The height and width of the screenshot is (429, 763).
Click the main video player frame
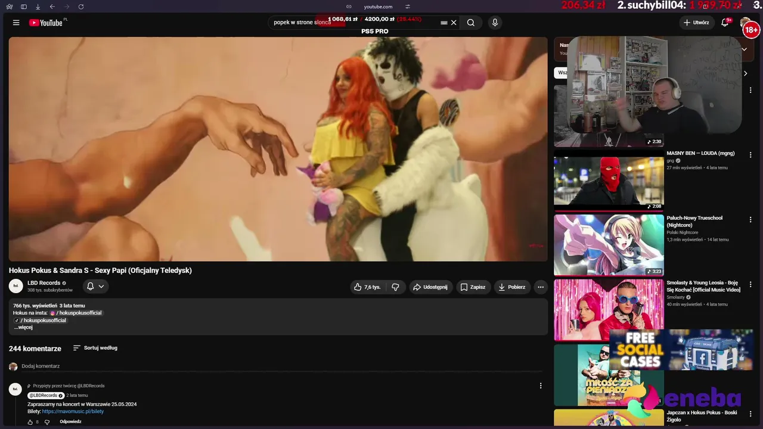pos(278,149)
